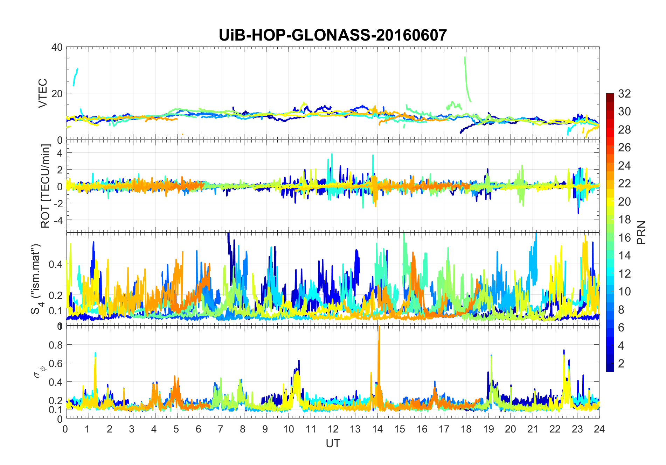
Task: Select the "PRN" colorbar label
Action: tap(641, 232)
